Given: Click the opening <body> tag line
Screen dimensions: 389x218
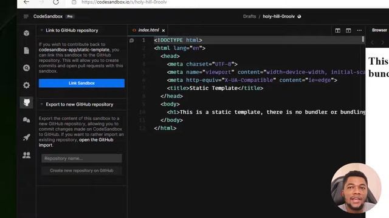Looking at the screenshot, I should click(x=170, y=104).
